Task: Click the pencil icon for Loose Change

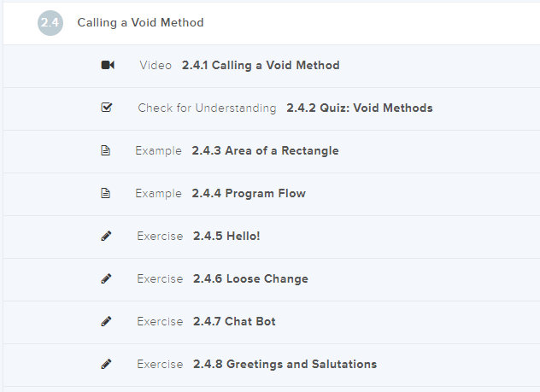Action: 106,279
